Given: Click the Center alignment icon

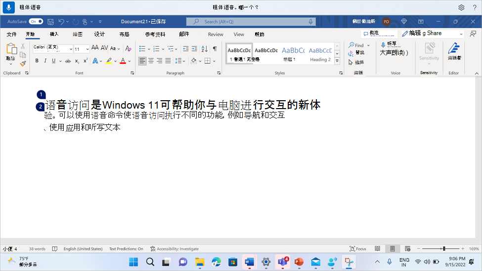Looking at the screenshot, I should (151, 61).
